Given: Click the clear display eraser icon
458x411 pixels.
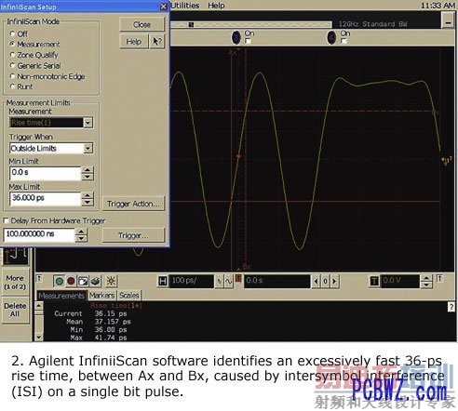Looking at the screenshot, I should click(x=96, y=281).
